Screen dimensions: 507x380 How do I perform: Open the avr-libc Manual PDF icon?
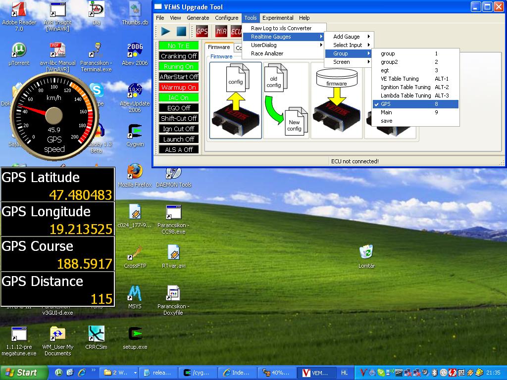(x=57, y=57)
